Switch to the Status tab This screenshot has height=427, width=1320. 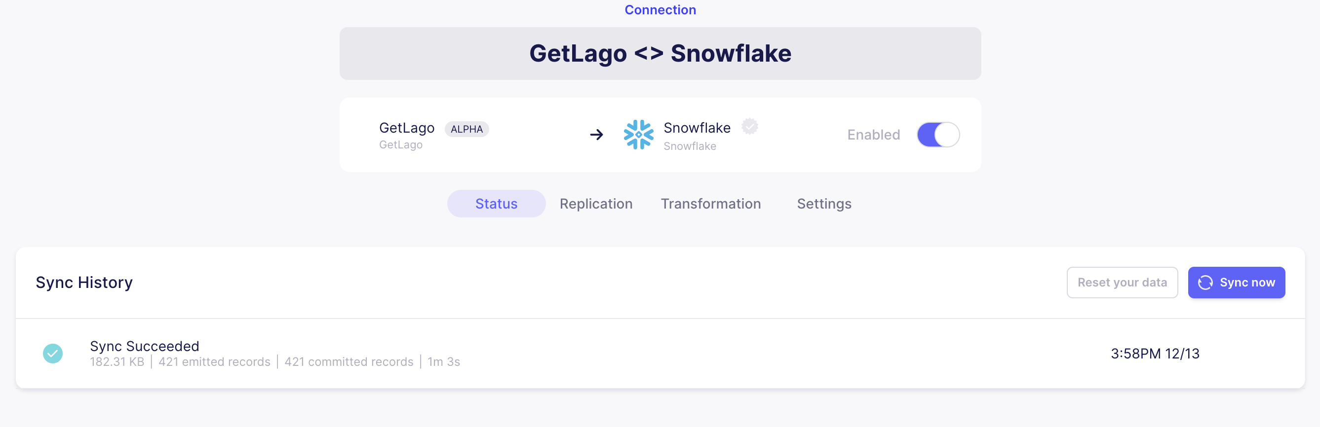point(496,204)
